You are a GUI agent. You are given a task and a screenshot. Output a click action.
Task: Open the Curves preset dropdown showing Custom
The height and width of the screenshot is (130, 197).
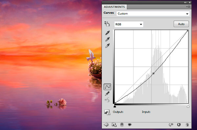point(153,13)
